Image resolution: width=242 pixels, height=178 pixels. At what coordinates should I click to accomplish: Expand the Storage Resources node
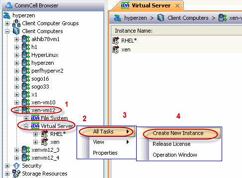coord(7,174)
